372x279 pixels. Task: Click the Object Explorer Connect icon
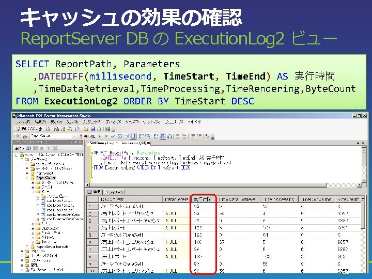(x=29, y=148)
